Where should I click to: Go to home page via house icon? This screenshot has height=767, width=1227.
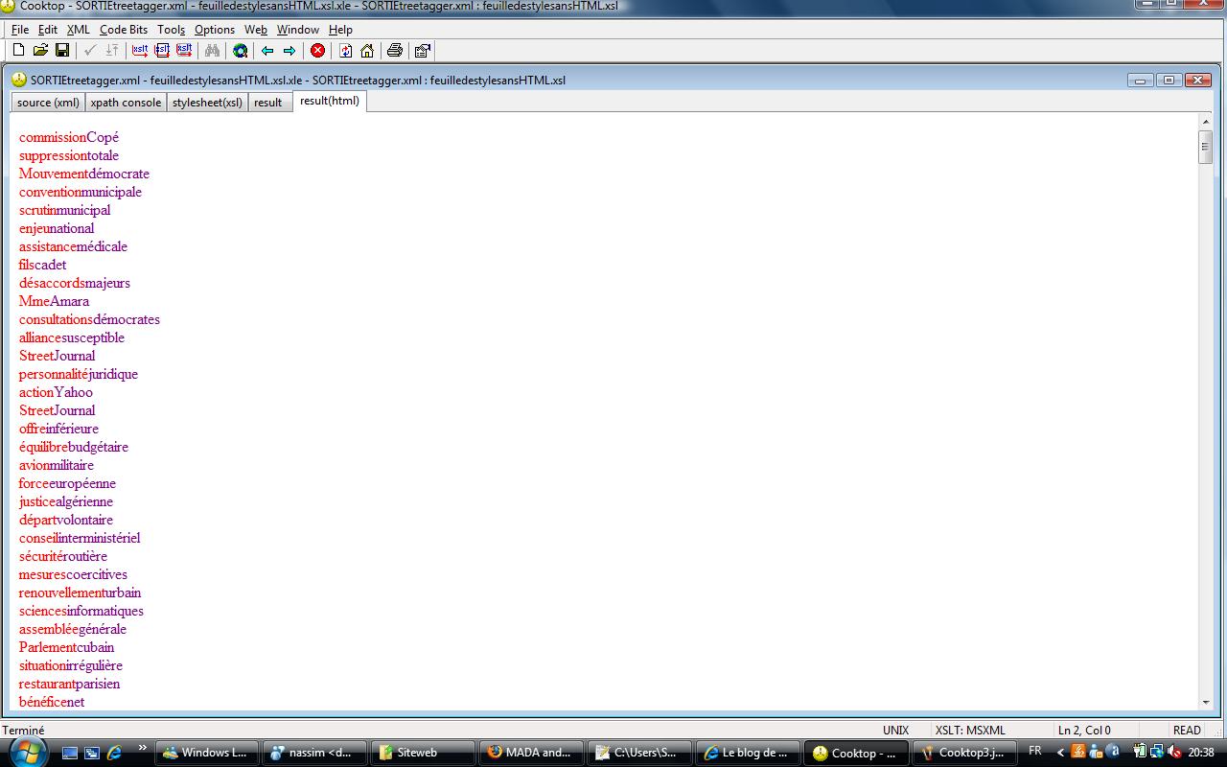pos(367,50)
